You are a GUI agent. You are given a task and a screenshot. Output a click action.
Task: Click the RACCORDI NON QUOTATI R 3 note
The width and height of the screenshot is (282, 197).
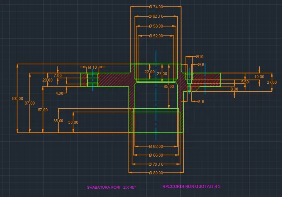click(x=191, y=186)
